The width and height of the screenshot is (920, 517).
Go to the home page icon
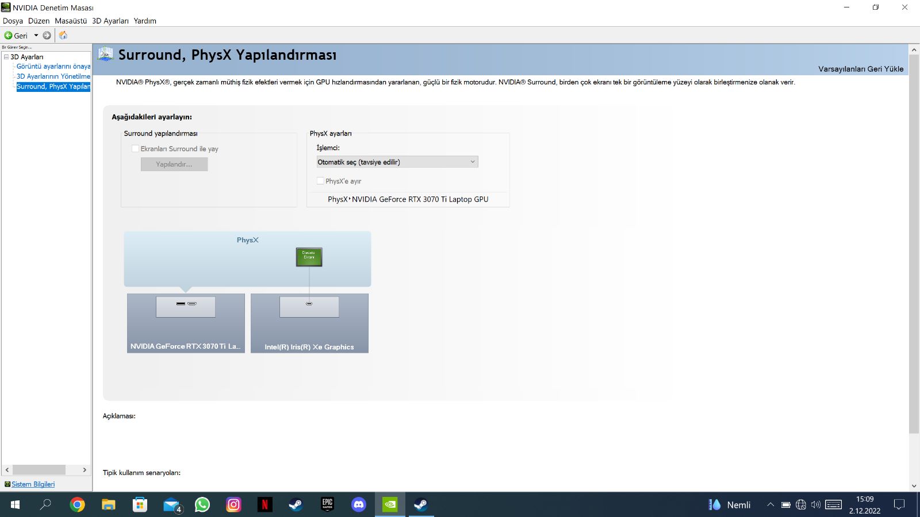(63, 36)
